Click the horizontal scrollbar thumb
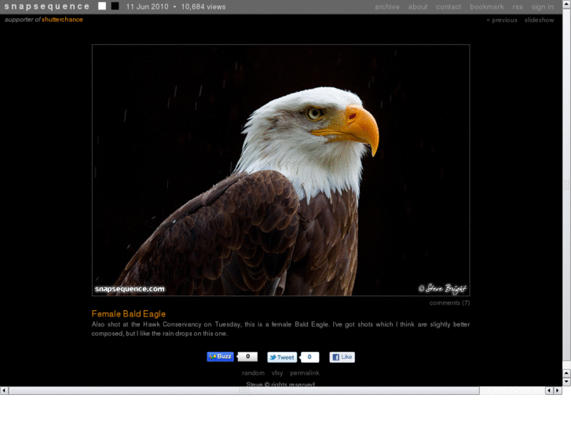 244,390
